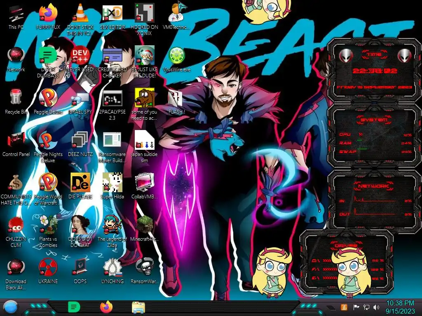The image size is (422, 316).
Task: Open the Action Center flag tray icon
Action: click(x=356, y=307)
